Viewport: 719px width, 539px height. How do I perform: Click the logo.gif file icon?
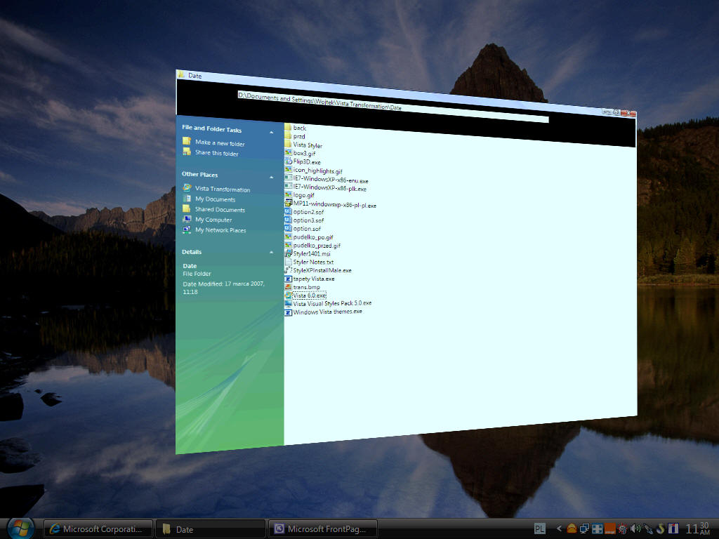[288, 194]
